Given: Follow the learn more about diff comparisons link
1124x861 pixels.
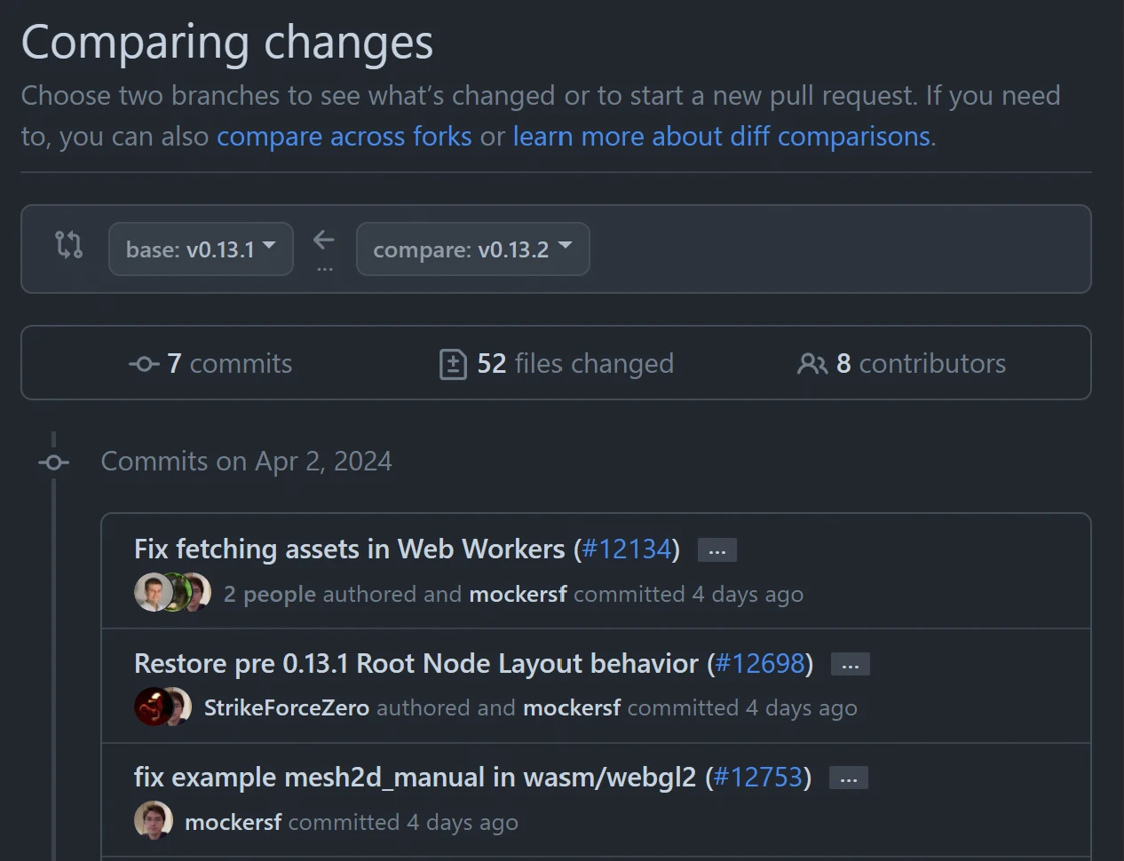Looking at the screenshot, I should point(721,137).
